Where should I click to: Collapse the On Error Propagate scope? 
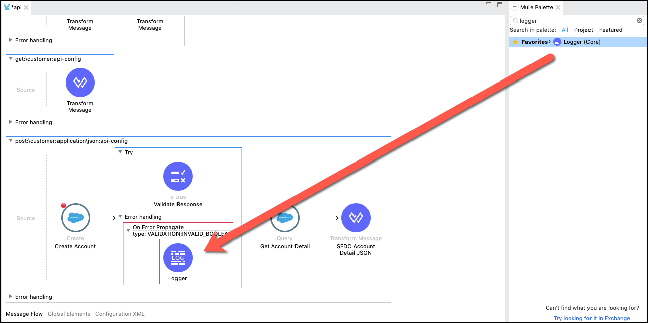pyautogui.click(x=128, y=230)
